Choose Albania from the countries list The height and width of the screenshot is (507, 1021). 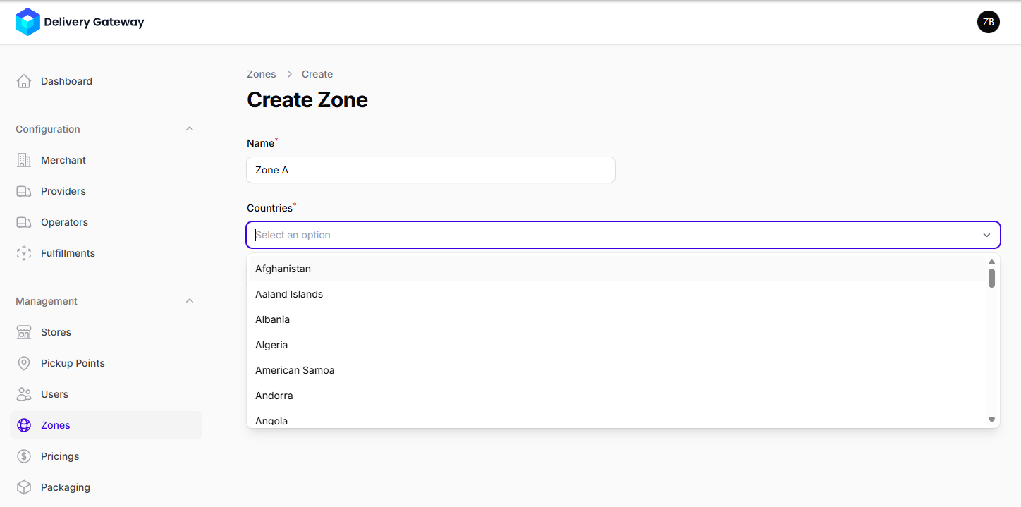[x=272, y=319]
